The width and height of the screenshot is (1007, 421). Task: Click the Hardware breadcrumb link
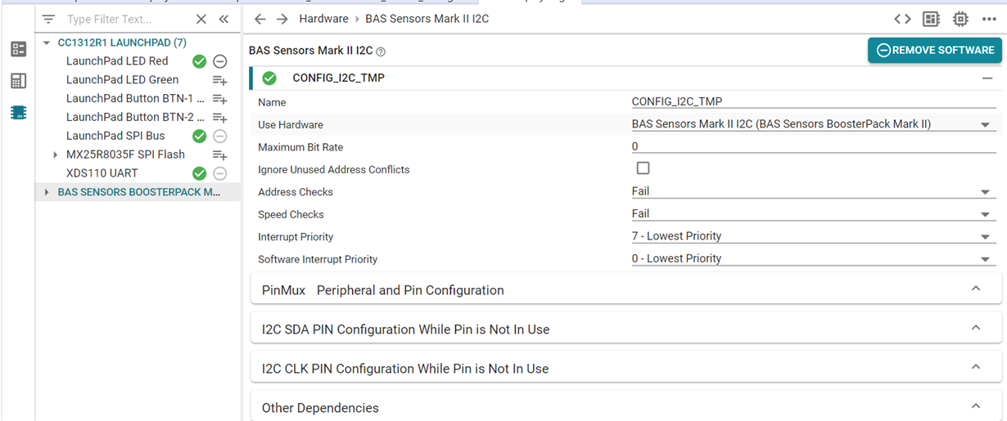pyautogui.click(x=323, y=19)
